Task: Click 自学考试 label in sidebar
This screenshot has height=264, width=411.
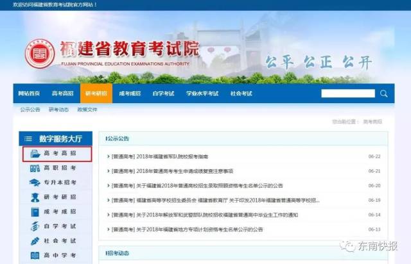Action: click(60, 226)
